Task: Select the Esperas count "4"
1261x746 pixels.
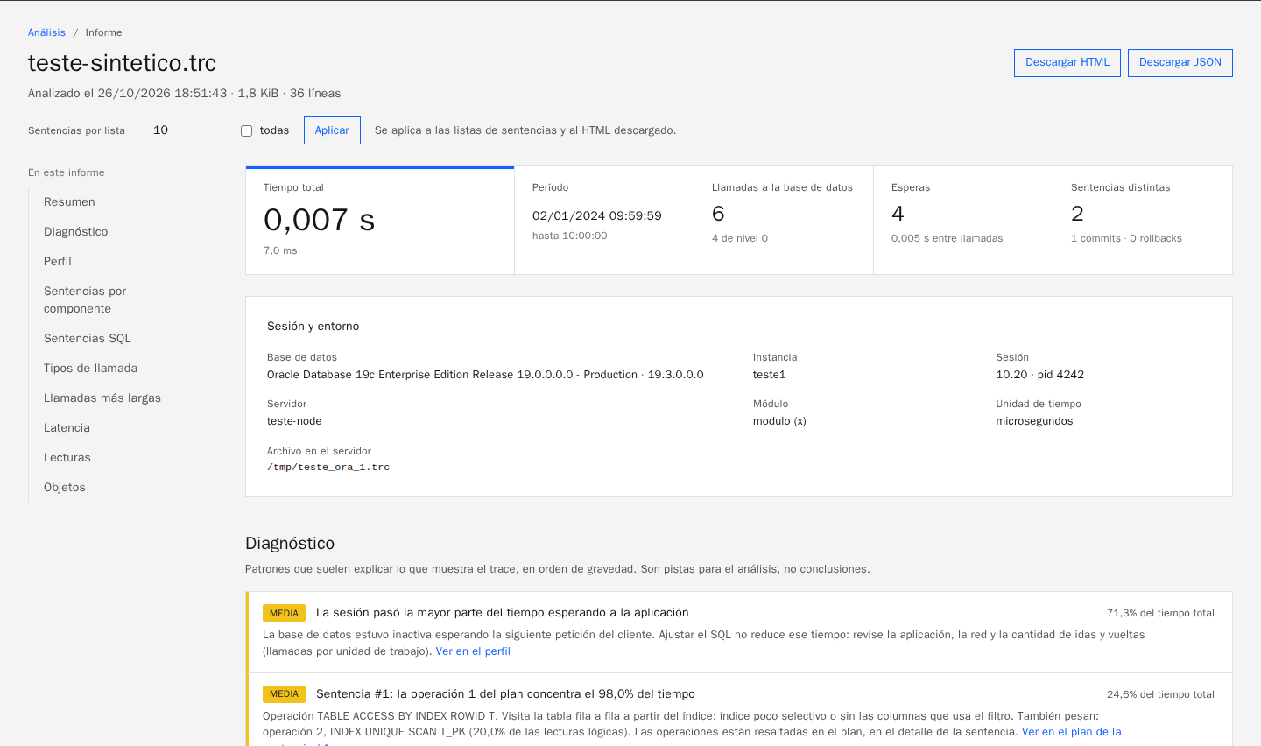Action: [x=898, y=214]
